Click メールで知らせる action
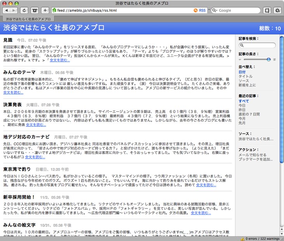This screenshot has width=284, height=241. [252, 155]
